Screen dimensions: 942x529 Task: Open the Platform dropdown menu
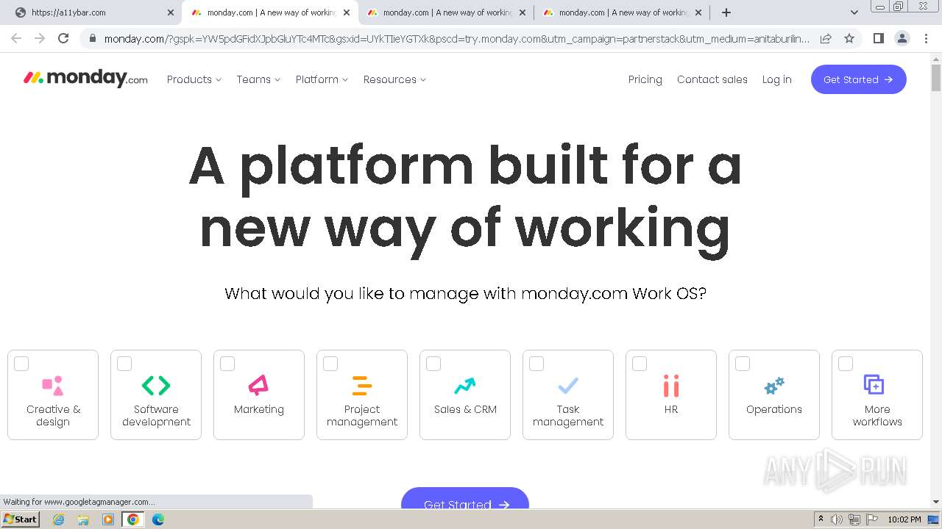point(322,79)
